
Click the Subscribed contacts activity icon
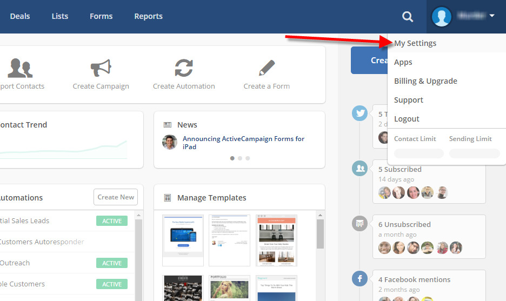360,168
